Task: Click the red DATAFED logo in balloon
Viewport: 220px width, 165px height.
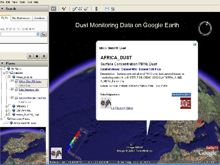Action: pos(185,103)
